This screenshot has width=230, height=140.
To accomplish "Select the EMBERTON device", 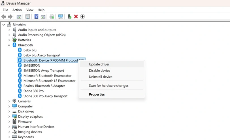I will click(x=32, y=65).
